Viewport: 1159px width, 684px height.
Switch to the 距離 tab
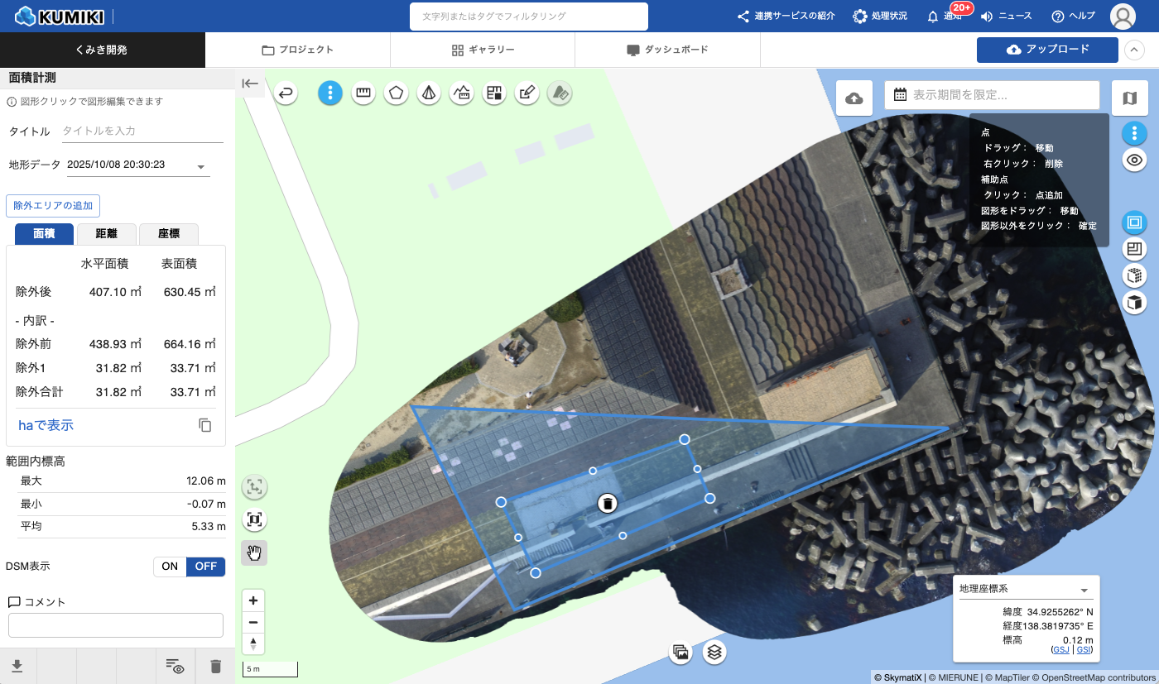[x=106, y=234]
